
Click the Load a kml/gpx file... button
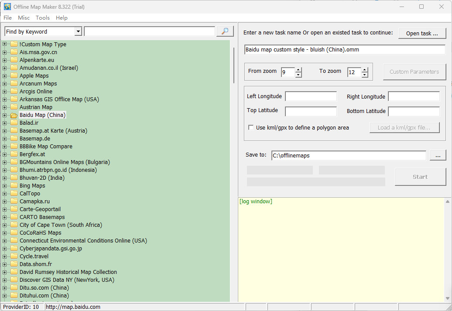(x=404, y=127)
